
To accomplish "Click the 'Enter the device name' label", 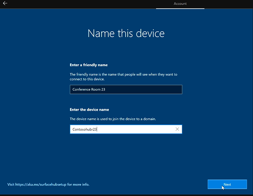I will click(x=89, y=110).
